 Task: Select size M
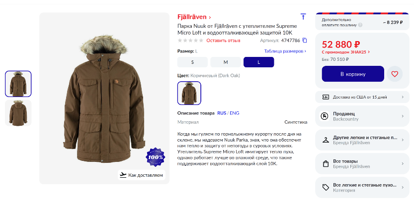226,62
